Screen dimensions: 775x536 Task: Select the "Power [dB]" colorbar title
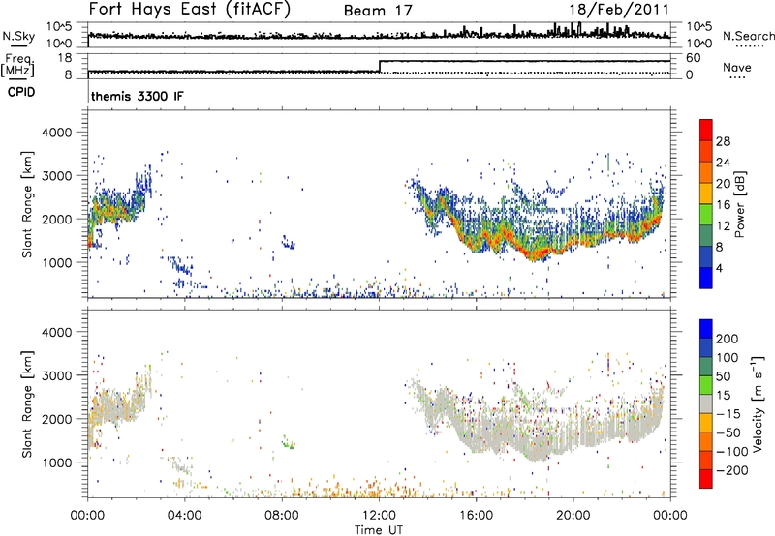(740, 204)
